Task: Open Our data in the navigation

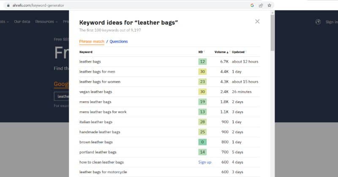Action: pyautogui.click(x=22, y=21)
